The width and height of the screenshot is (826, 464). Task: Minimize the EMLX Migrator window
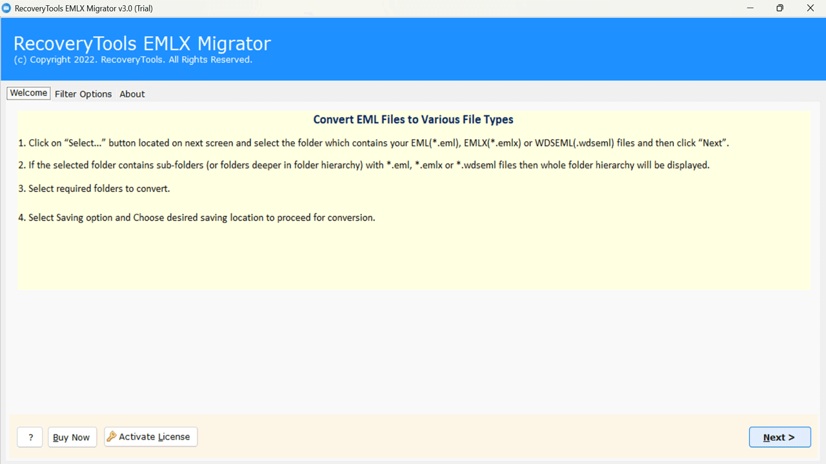pos(750,8)
